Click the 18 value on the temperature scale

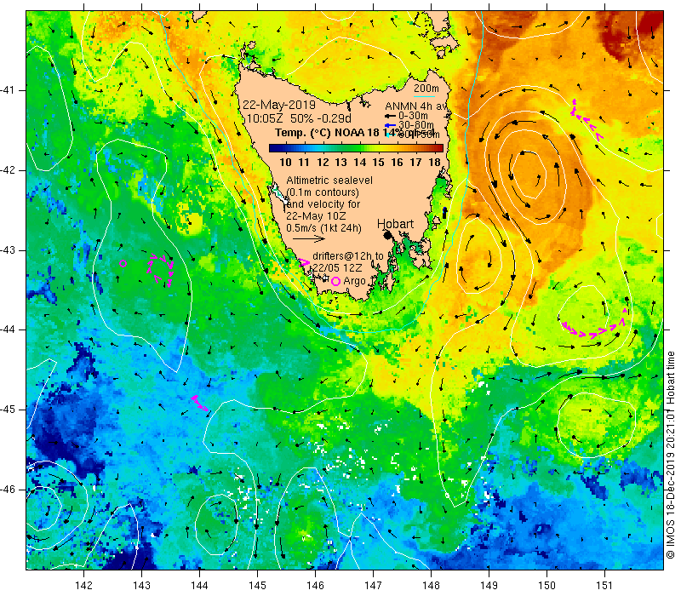[x=434, y=163]
